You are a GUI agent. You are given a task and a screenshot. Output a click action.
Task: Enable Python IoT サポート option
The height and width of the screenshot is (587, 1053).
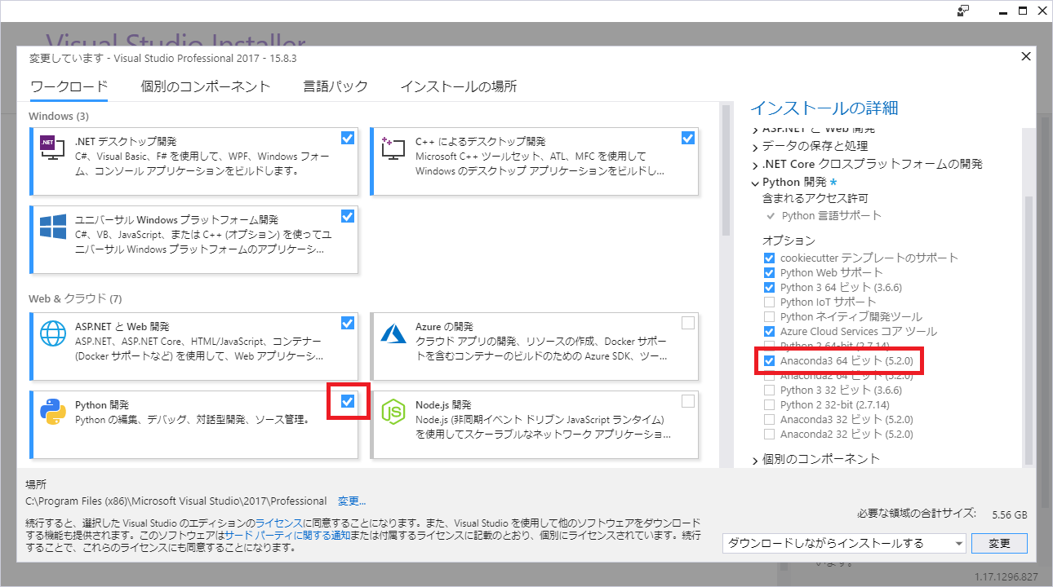pos(769,302)
